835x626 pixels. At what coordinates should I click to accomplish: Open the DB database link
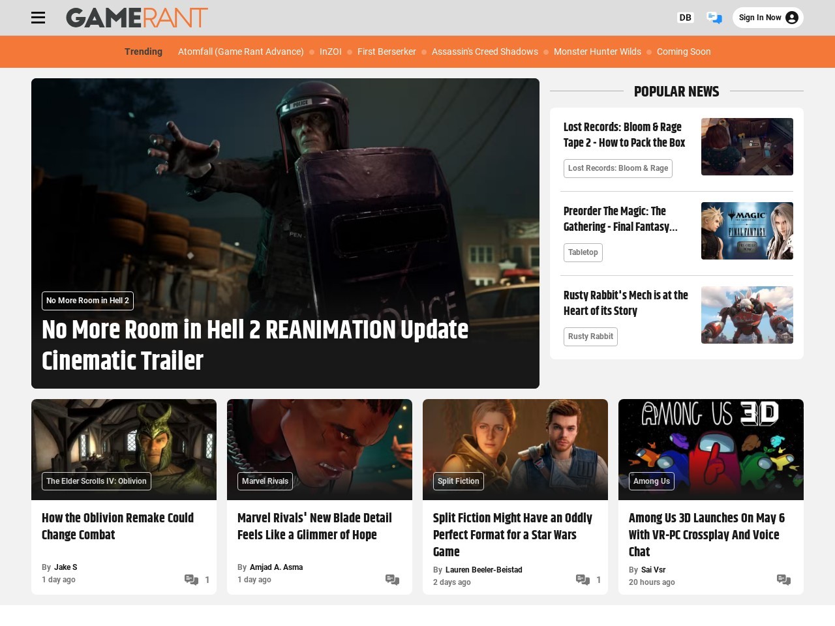[685, 18]
